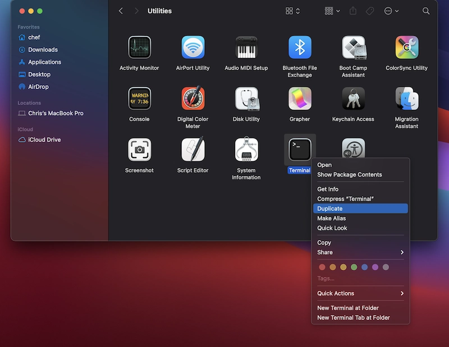Viewport: 449px width, 347px height.
Task: Select the Migration Assistant icon
Action: coord(406,99)
